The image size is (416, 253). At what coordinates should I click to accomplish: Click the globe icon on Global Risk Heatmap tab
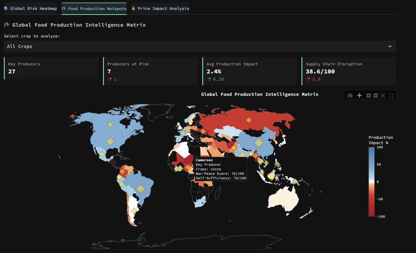[6, 8]
